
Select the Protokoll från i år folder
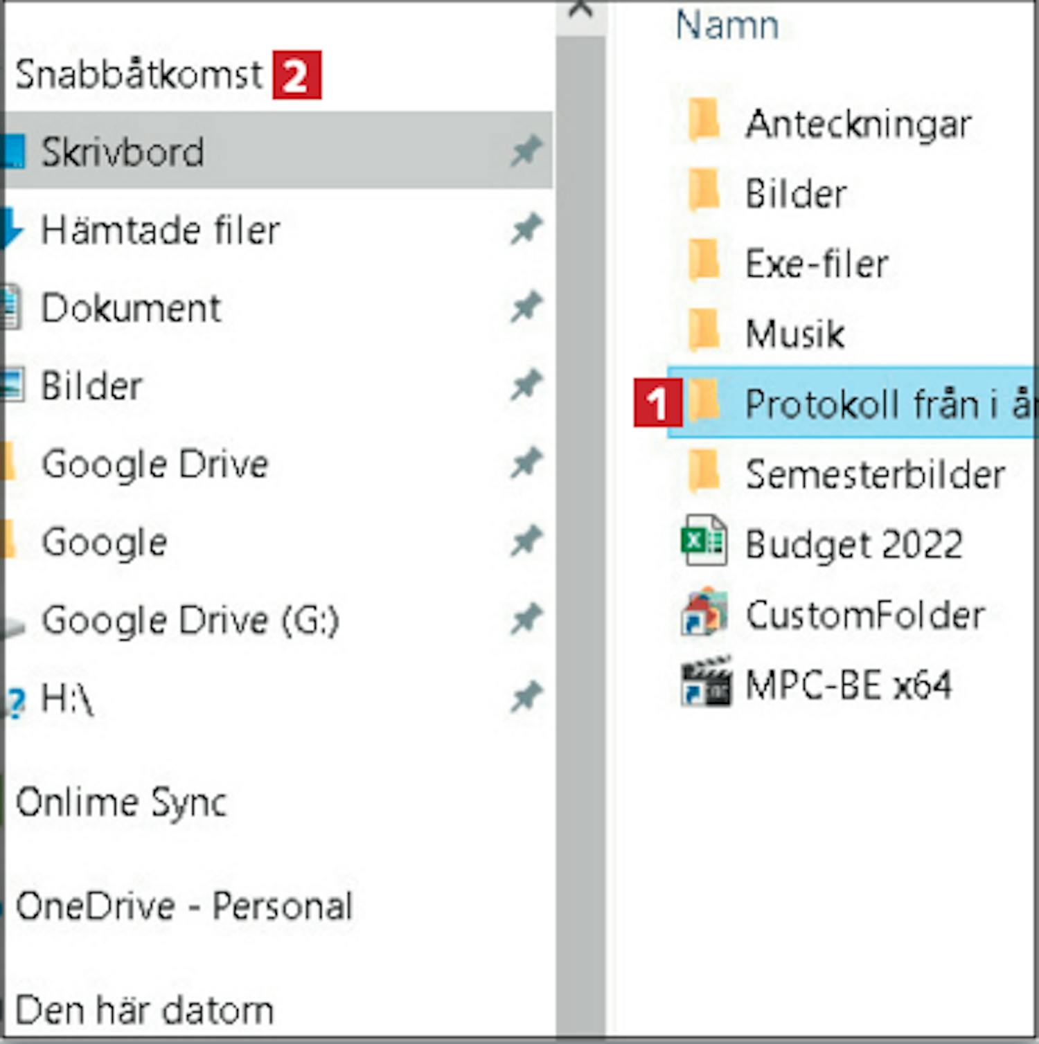pos(852,403)
